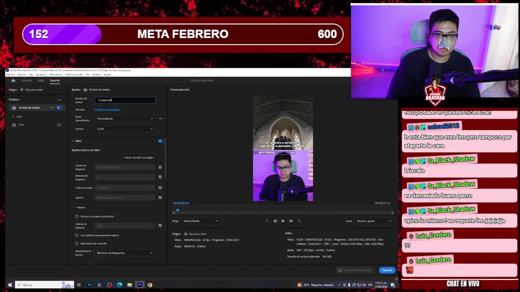Click the Ajustes Archivo de medios icon
The image size is (520, 292).
pos(85,90)
